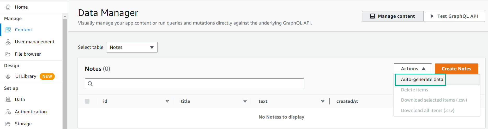Switch to Manage content view
Viewport: 488px width, 129px height.
point(393,16)
